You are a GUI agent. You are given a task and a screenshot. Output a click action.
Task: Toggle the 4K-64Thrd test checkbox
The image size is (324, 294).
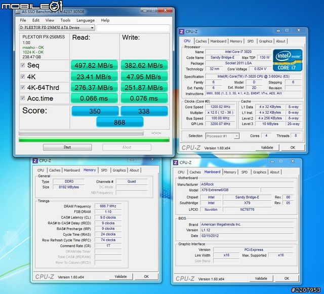23,87
